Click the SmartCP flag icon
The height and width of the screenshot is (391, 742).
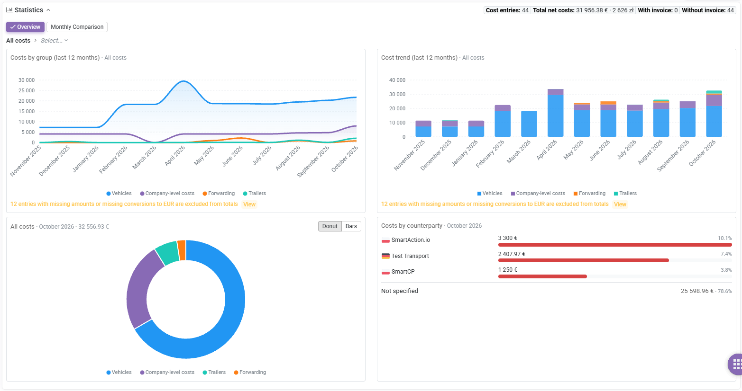tap(385, 272)
